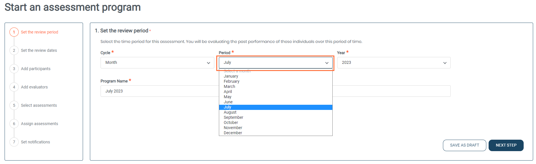Choose December in the month list
Screen dimensions: 536x164
[x=233, y=133]
